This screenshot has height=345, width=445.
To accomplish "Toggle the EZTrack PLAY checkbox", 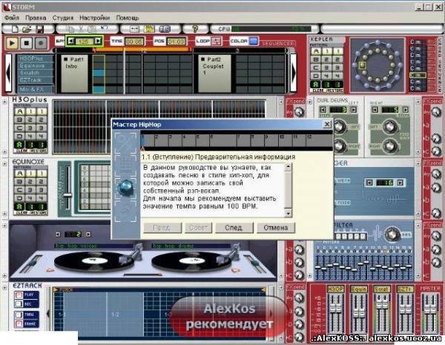I will coord(19,295).
